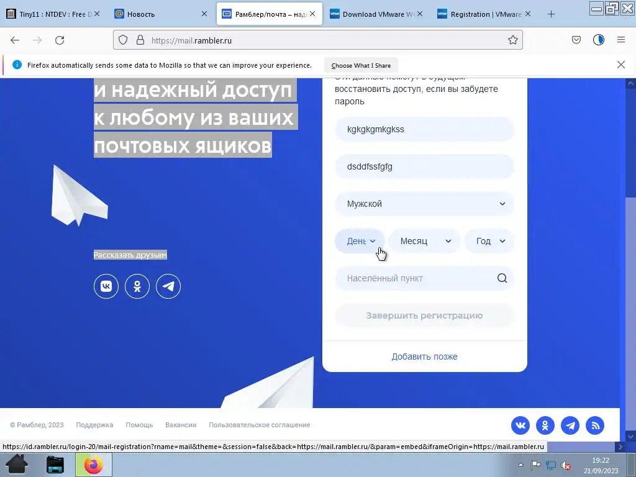Bookmark this page with the star icon
Screen dimensions: 636x477
(x=512, y=40)
